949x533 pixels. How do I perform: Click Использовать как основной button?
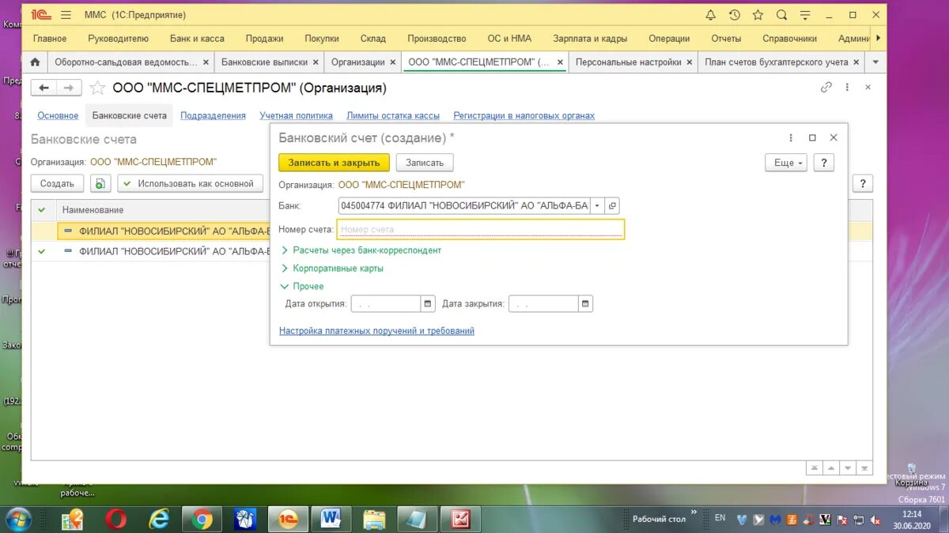coord(190,183)
